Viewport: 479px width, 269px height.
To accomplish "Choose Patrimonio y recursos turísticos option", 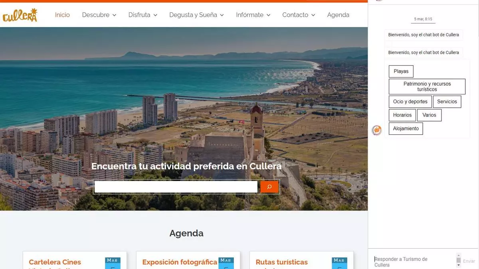I will point(427,86).
